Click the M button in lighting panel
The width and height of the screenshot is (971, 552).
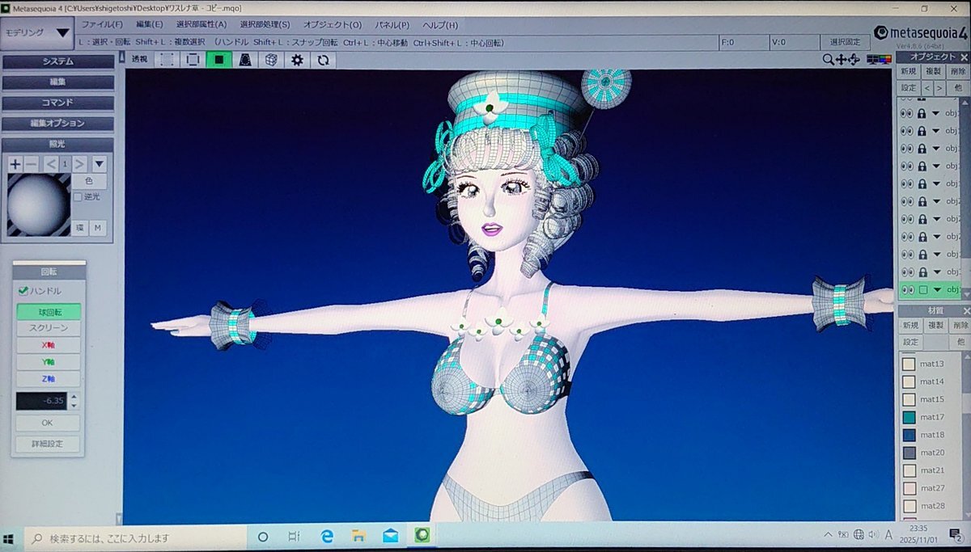point(98,228)
